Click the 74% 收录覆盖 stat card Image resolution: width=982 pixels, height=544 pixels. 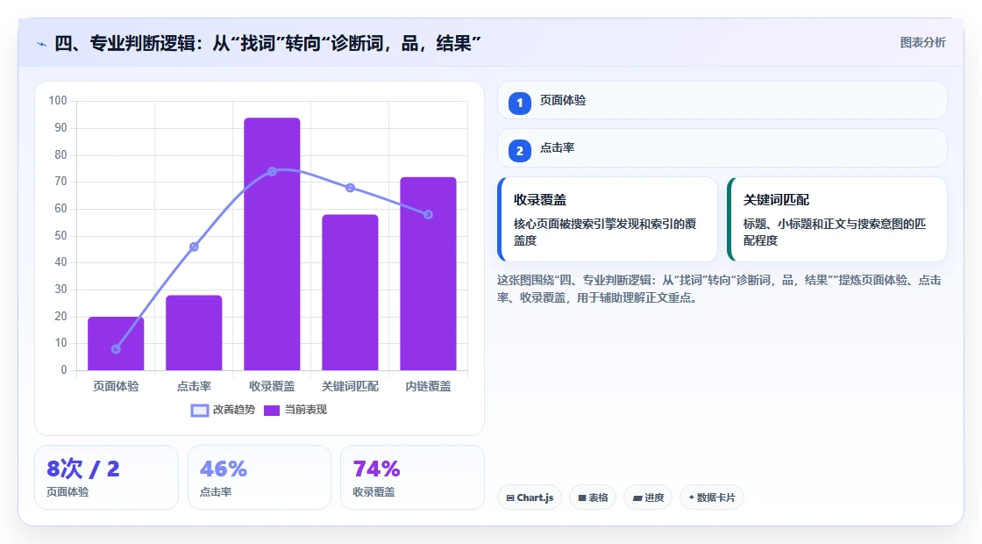[412, 477]
